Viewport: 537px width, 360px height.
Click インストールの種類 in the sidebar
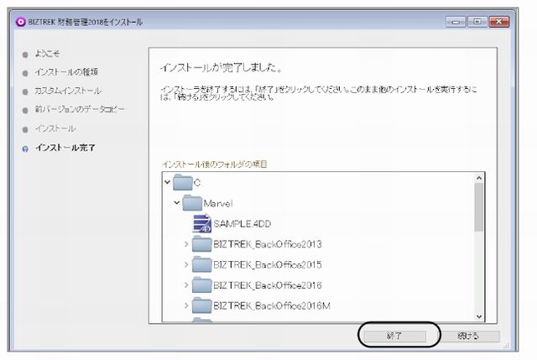pos(66,73)
